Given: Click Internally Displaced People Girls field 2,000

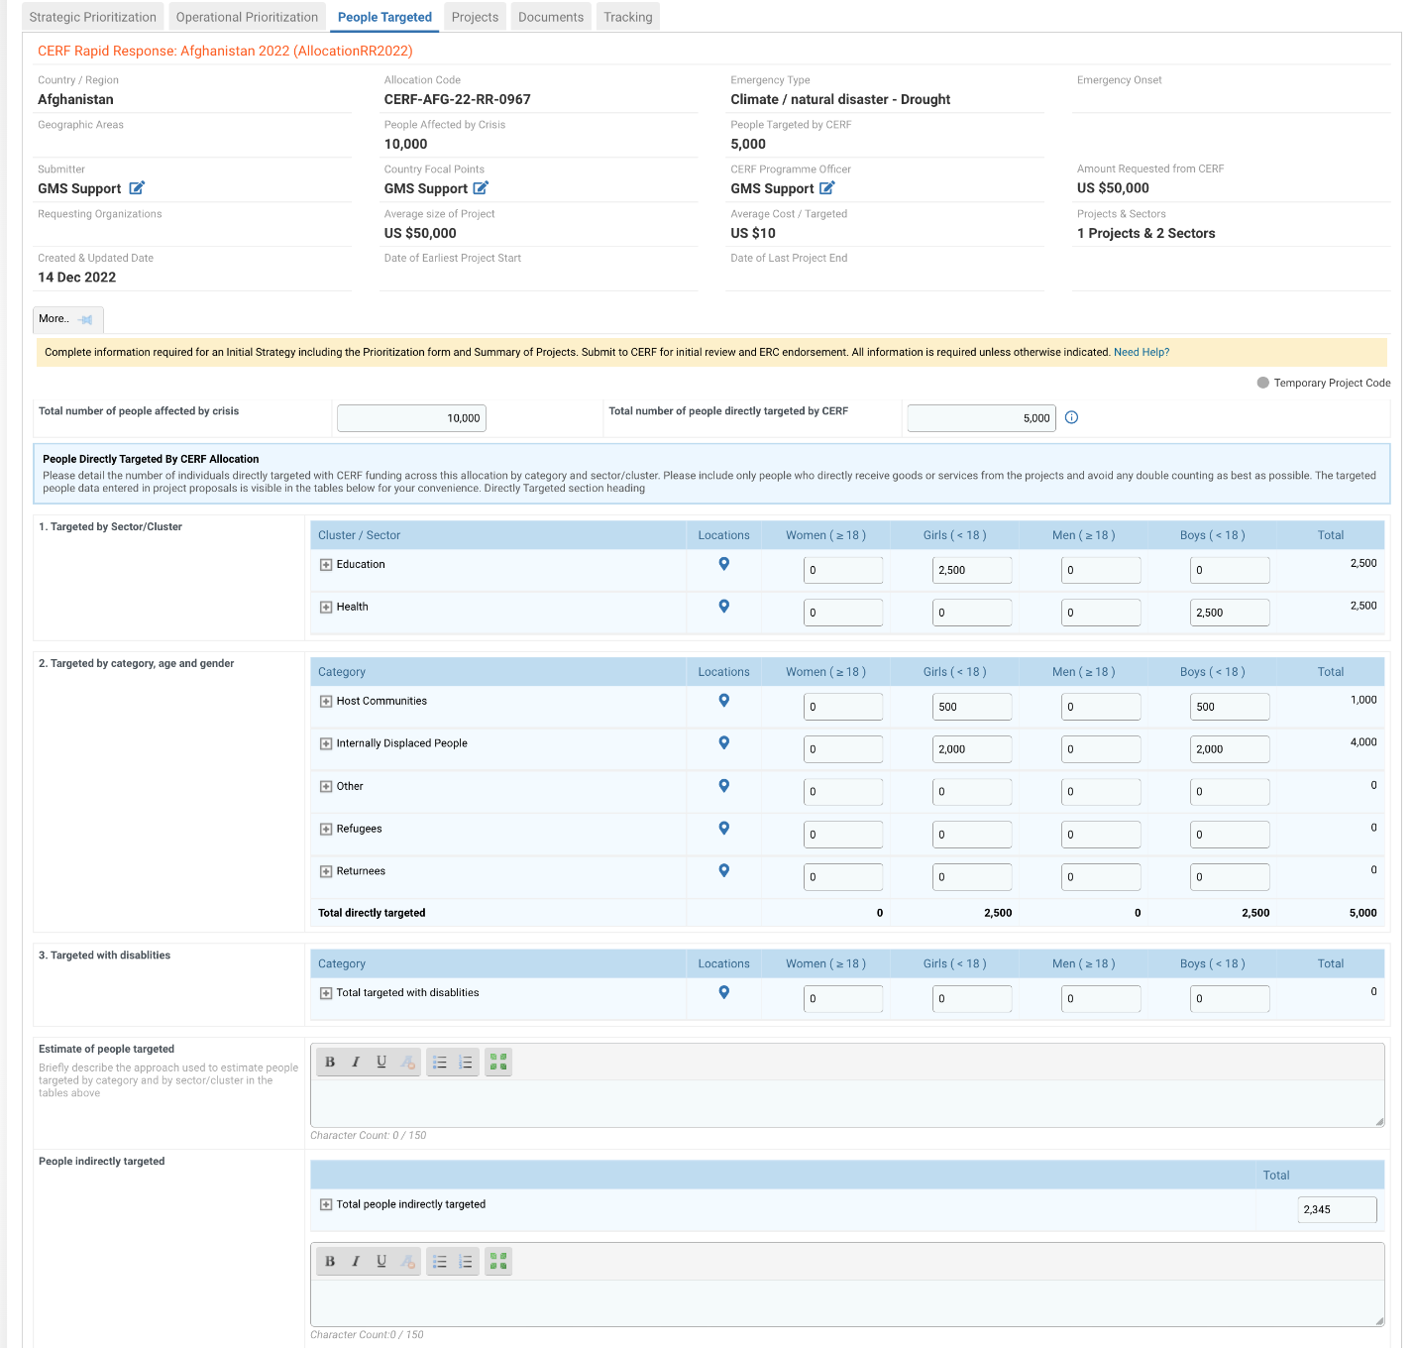Looking at the screenshot, I should pos(972,749).
